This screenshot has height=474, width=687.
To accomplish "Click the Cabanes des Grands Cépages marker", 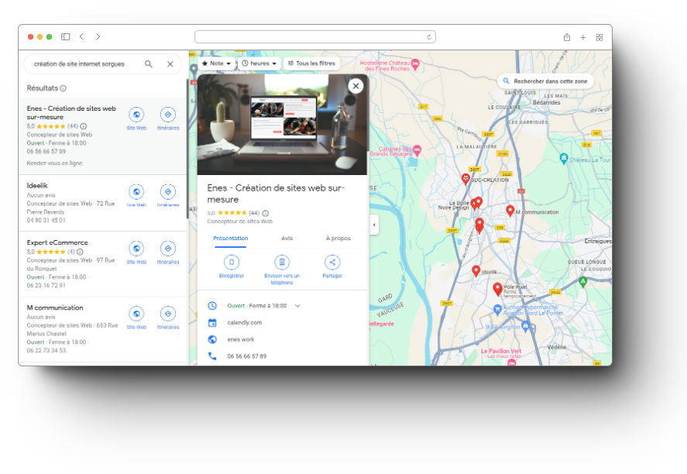I will click(417, 150).
